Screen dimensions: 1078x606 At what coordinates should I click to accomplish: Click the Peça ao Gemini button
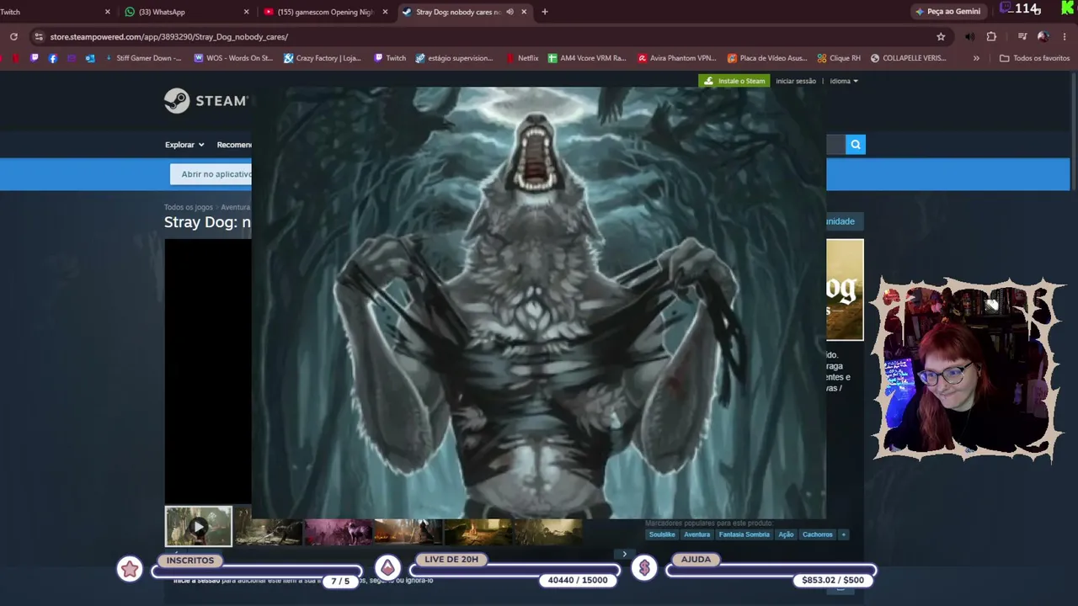[947, 12]
